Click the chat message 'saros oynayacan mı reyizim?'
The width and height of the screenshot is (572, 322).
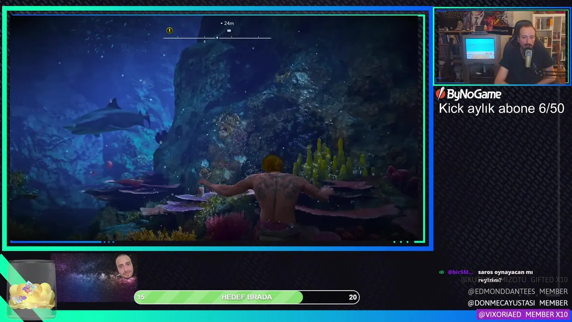click(505, 276)
